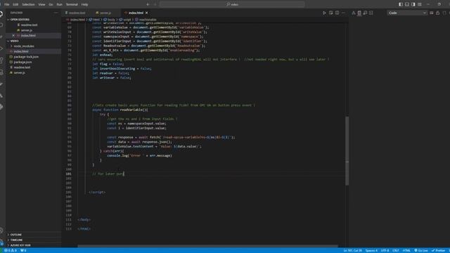Place cursor on line 101 comment
The width and height of the screenshot is (450, 253).
coord(108,174)
